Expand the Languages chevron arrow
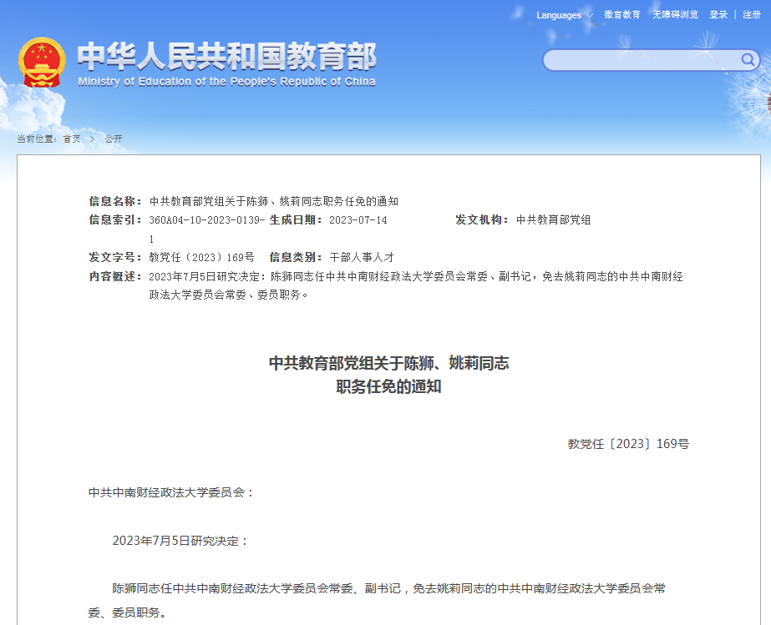 tap(587, 15)
